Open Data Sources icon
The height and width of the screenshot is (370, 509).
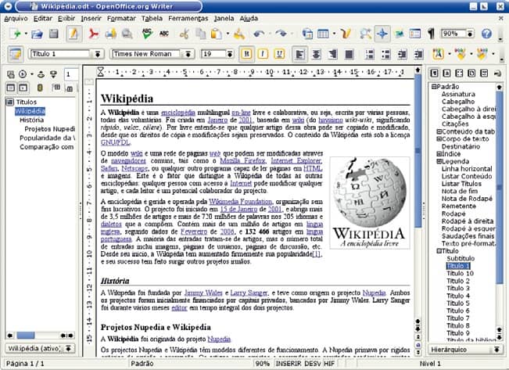pos(415,34)
